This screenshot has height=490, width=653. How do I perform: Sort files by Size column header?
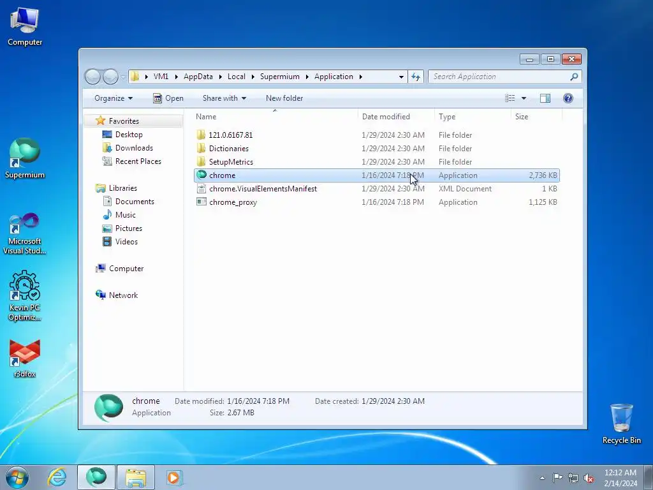[536, 117]
